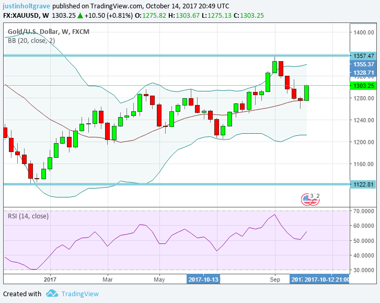
Task: Select the 1355.37 price label
Action: point(363,64)
